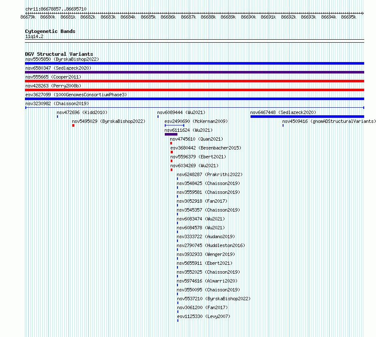
Task: Click nsv6034269 (Wu2021) label
Action: (194, 166)
